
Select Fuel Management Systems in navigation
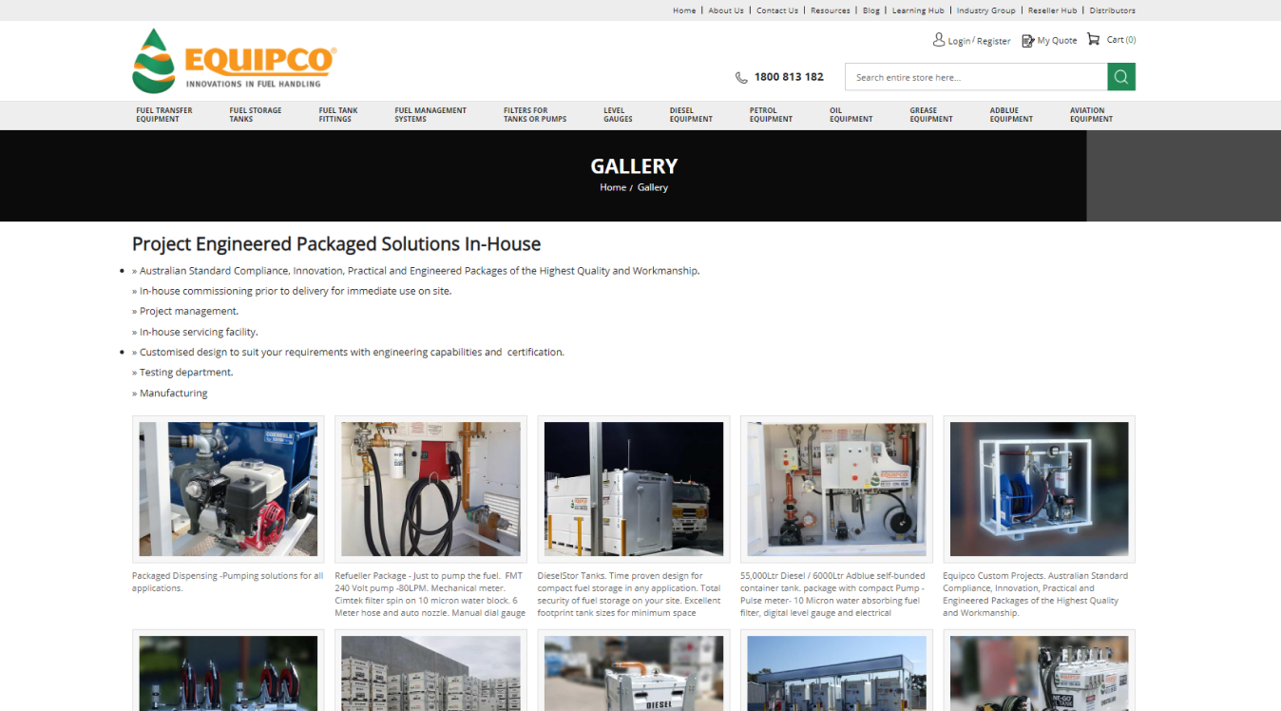tap(430, 115)
